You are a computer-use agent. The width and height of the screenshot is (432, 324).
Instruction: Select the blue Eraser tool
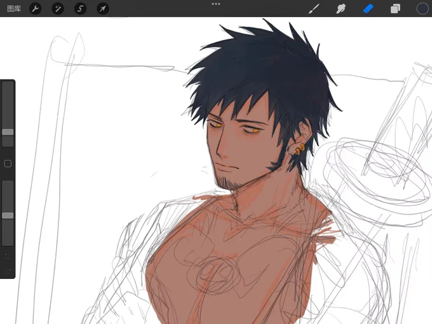[x=368, y=8]
